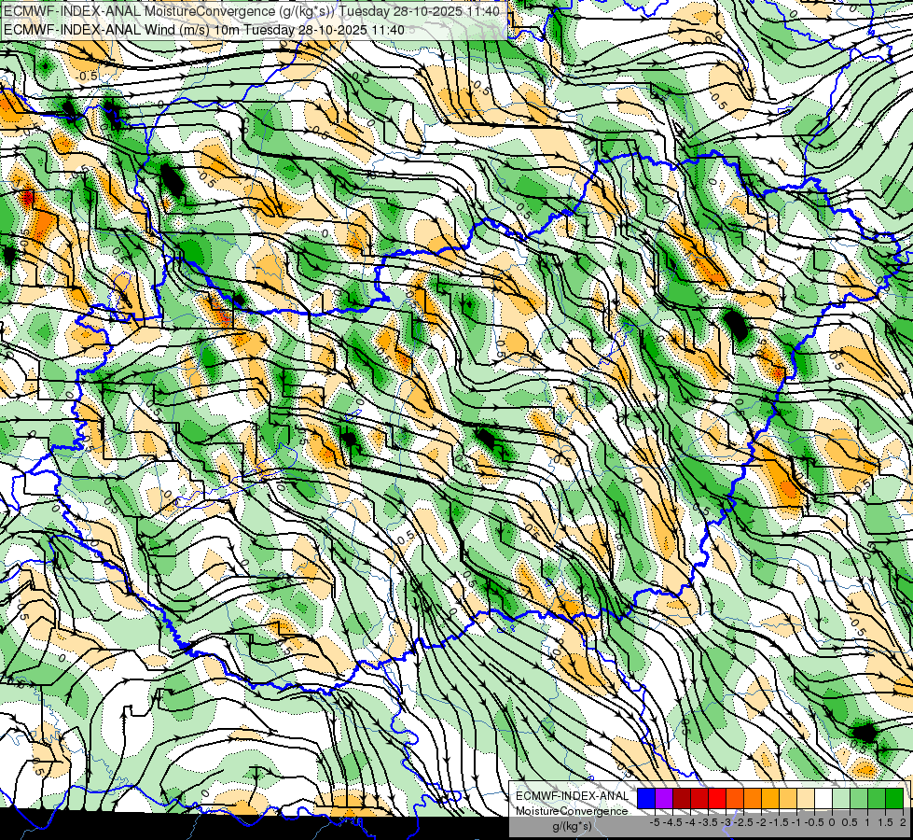
Task: Click the -2.5 tick label in legend
Action: pos(743,822)
